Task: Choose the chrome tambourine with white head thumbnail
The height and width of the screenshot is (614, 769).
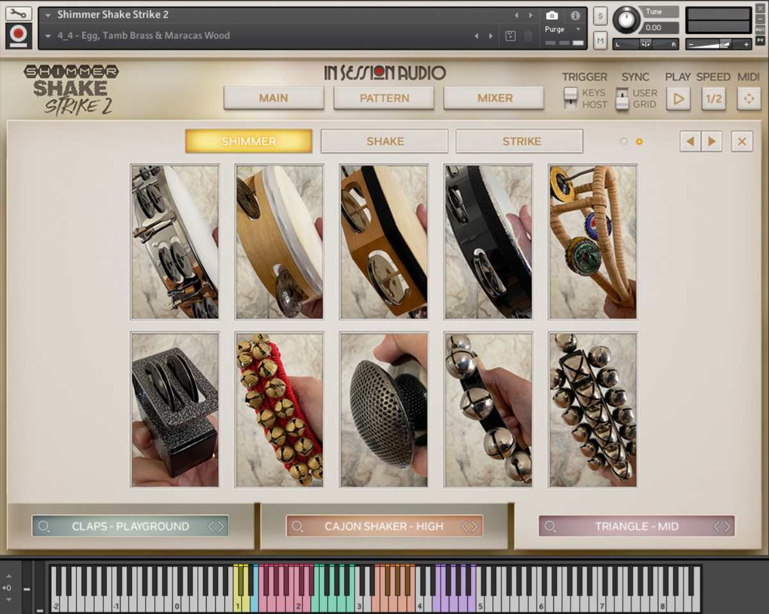Action: click(175, 242)
